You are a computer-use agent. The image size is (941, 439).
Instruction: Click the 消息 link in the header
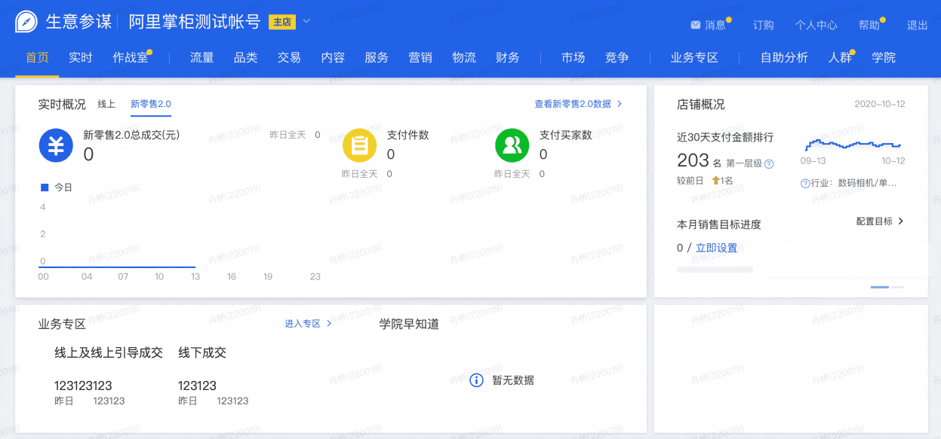(715, 25)
